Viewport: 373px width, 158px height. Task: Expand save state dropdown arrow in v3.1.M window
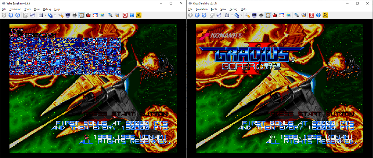(232, 15)
